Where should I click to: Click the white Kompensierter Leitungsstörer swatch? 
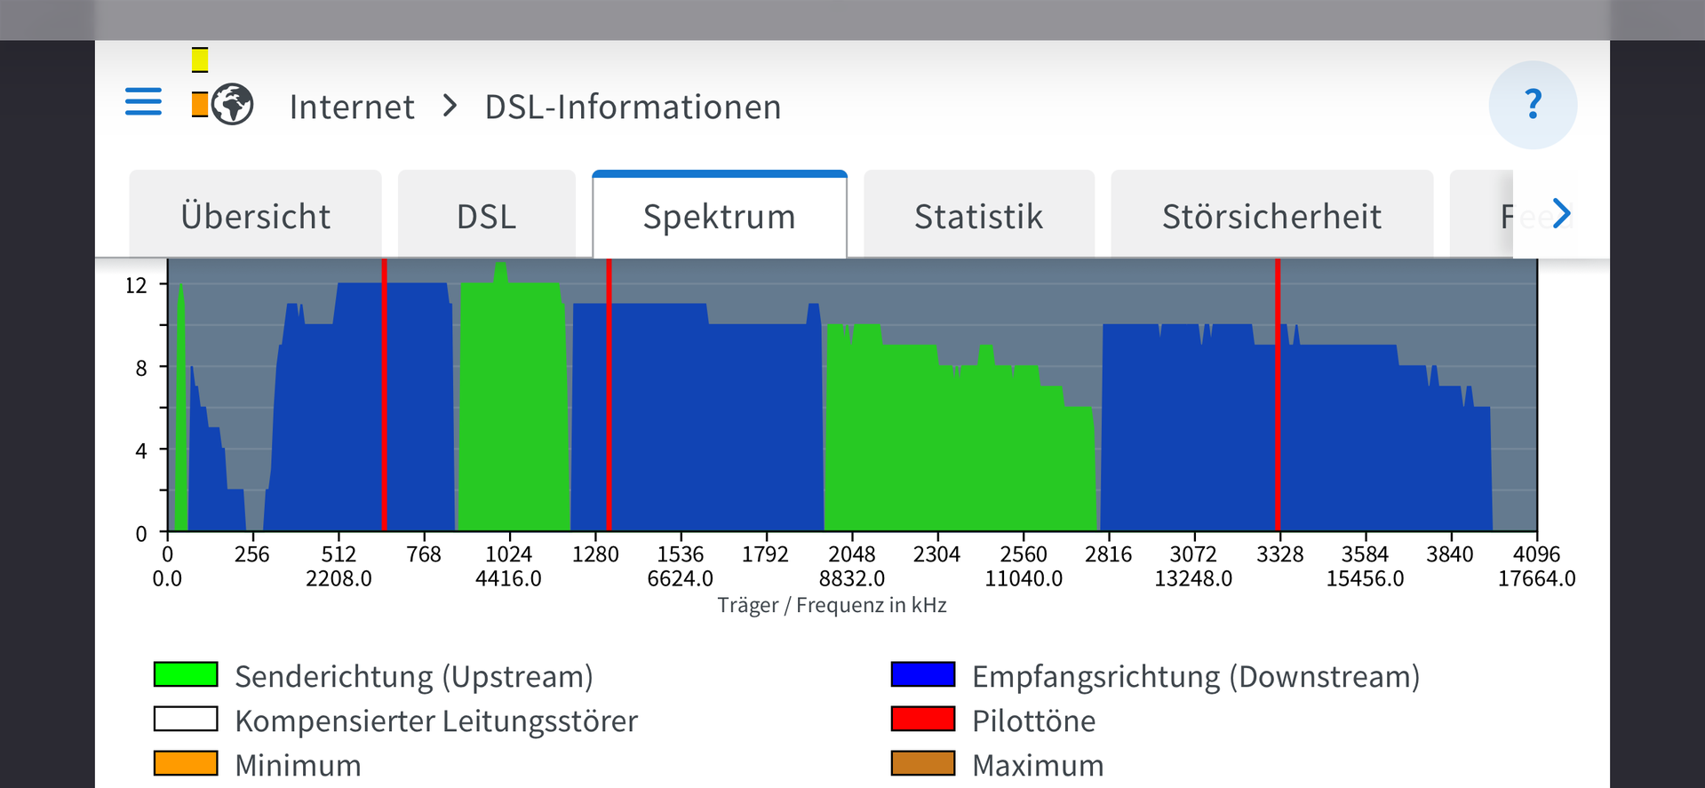(186, 719)
